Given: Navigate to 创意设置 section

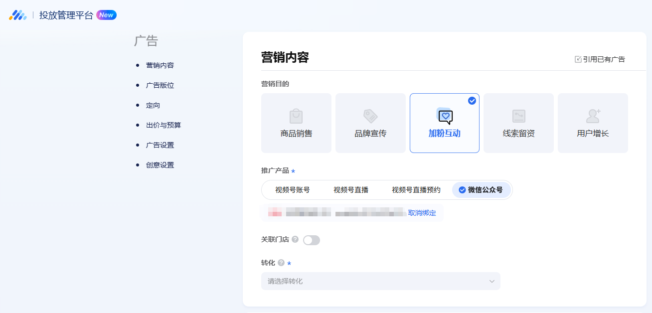Looking at the screenshot, I should [160, 165].
